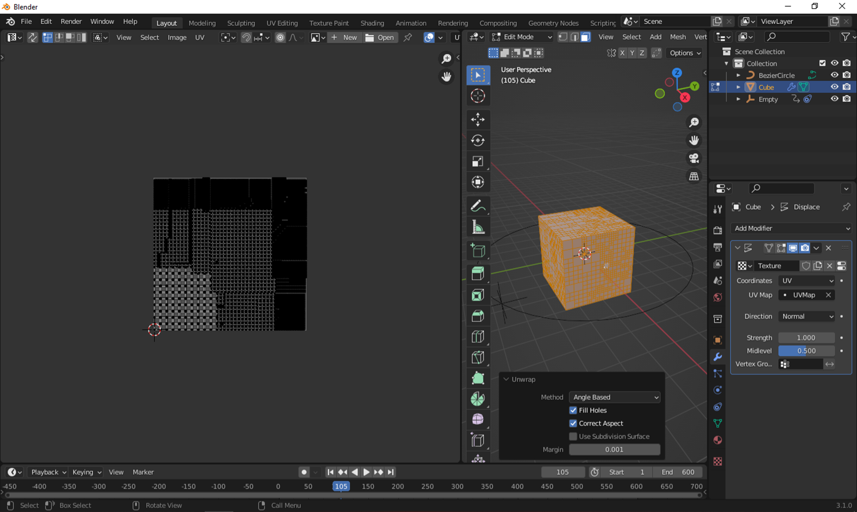Hide Empty object in viewport

835,99
